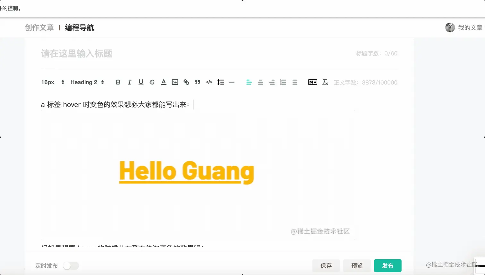Viewport: 485px width, 275px height.
Task: Insert a hyperlink using the link icon
Action: pos(186,82)
